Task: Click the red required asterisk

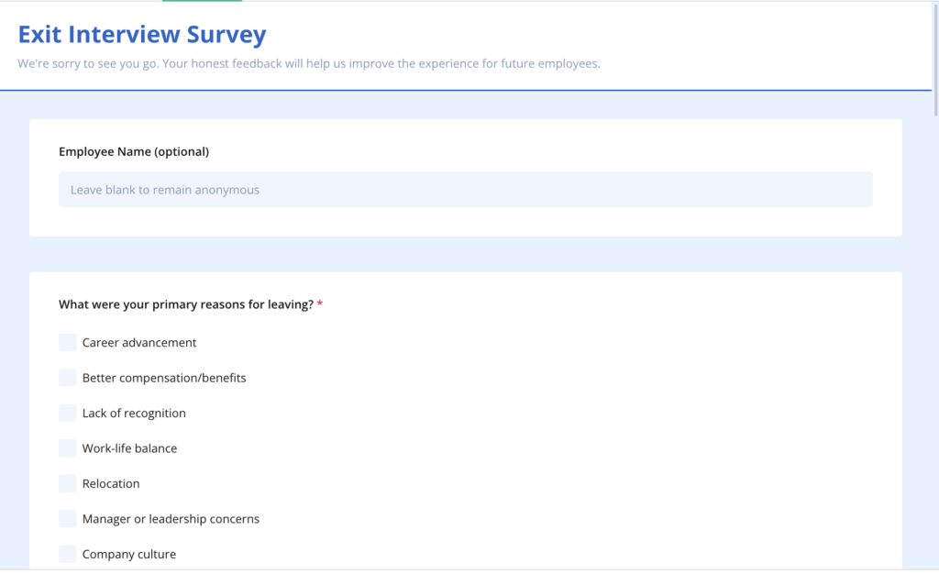Action: pos(320,304)
